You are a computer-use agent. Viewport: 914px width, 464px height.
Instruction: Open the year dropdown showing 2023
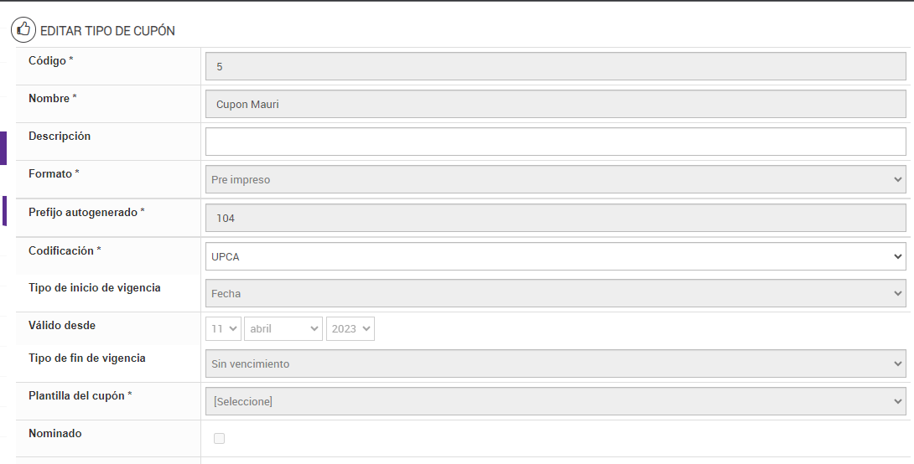350,329
